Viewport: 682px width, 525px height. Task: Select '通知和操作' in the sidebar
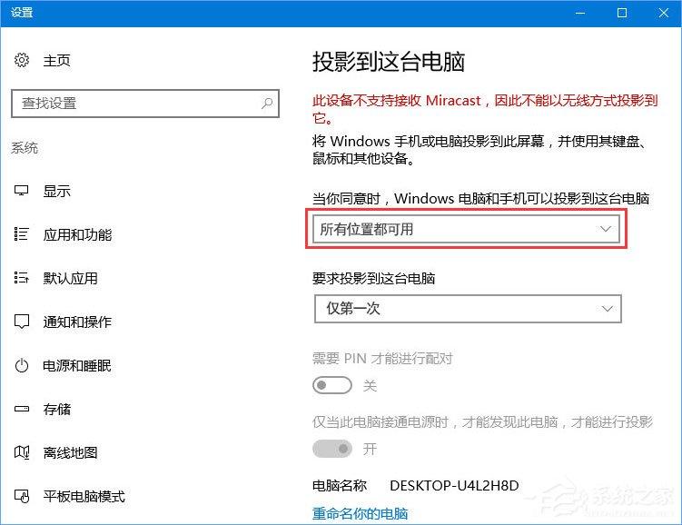click(x=77, y=322)
